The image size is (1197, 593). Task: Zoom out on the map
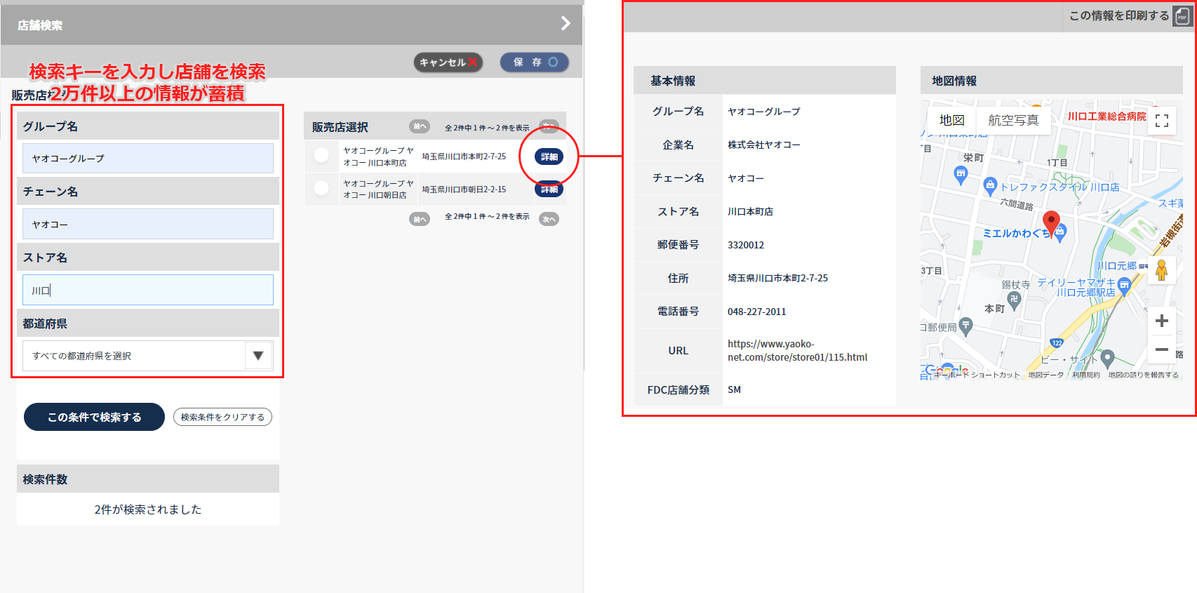1162,349
